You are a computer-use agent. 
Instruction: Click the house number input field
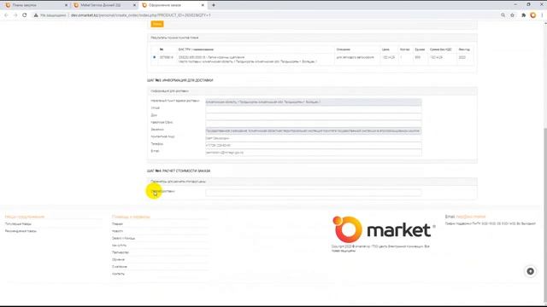point(314,116)
